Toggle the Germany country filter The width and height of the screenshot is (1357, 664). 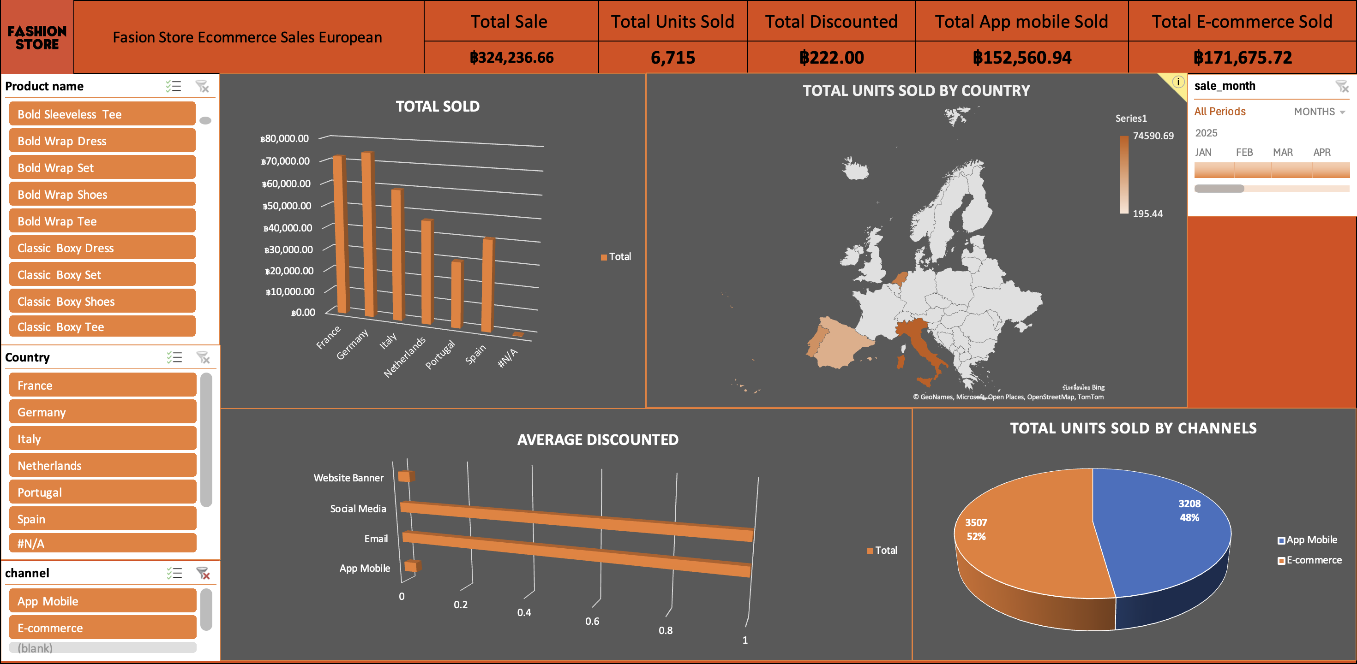tap(103, 412)
